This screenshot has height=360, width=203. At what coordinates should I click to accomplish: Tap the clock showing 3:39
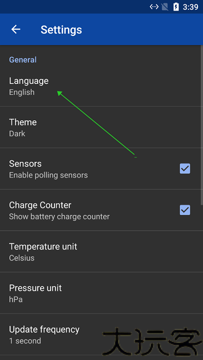point(191,7)
